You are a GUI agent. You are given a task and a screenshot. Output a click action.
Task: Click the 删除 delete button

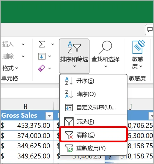8,56
